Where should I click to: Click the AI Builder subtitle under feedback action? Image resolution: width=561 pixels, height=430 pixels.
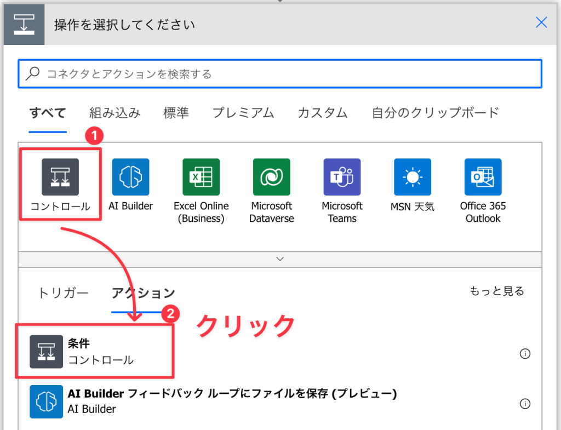click(92, 409)
